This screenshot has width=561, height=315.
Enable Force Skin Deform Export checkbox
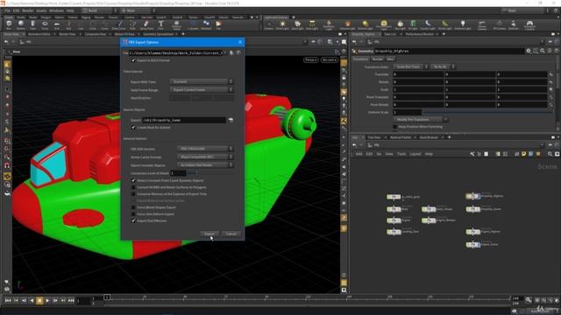click(x=133, y=213)
